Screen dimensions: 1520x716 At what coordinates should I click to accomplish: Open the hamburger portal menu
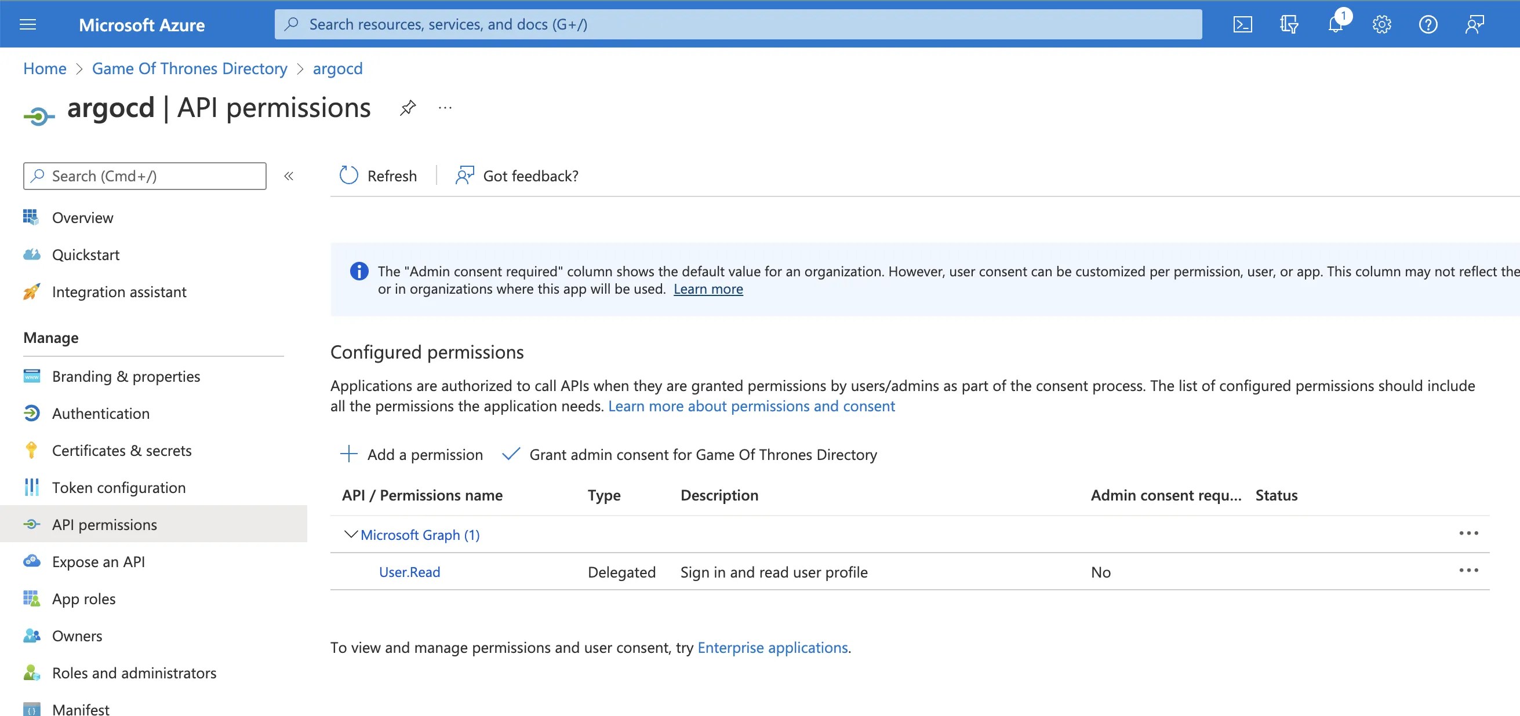(x=28, y=24)
